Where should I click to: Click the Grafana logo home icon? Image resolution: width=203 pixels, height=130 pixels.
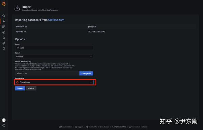coord(4,4)
